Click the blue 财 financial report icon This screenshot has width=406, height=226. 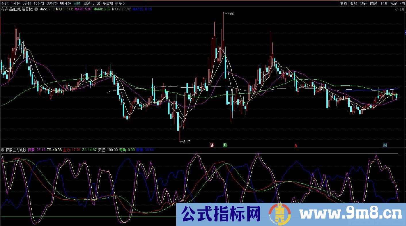point(385,145)
